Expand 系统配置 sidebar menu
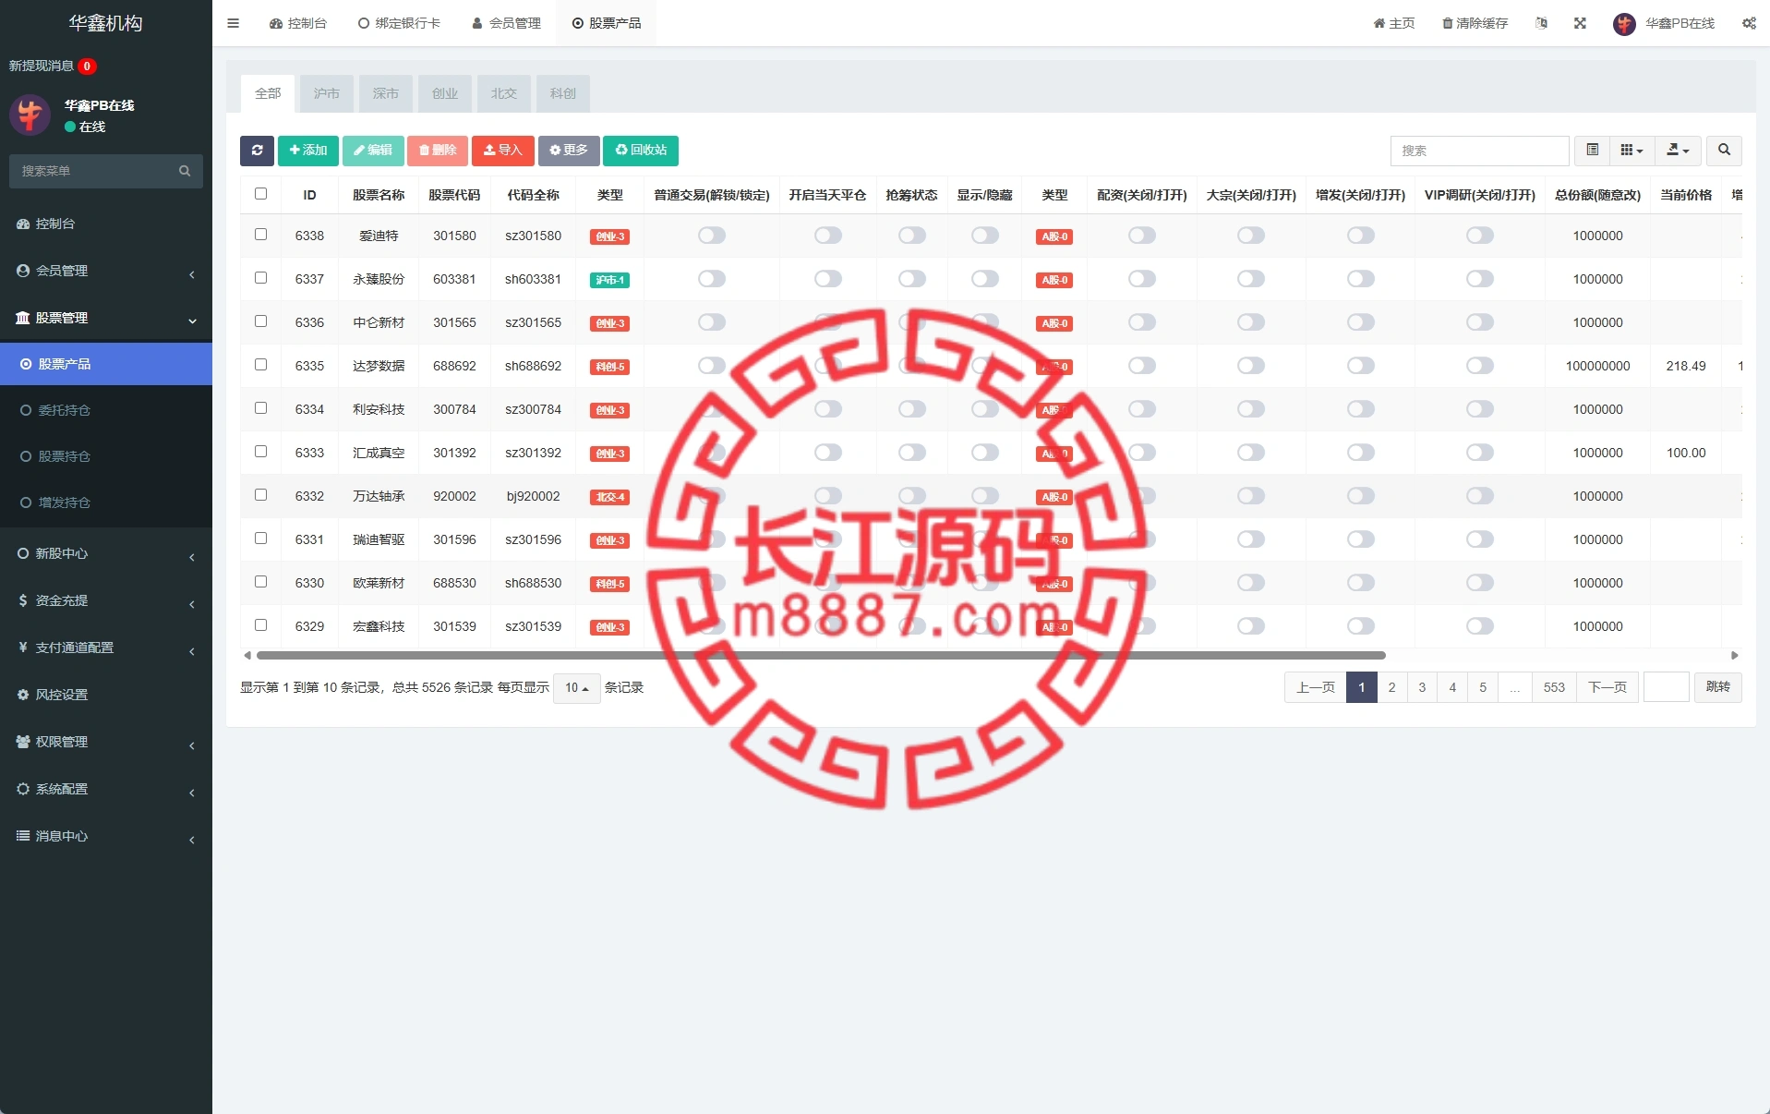 [106, 789]
